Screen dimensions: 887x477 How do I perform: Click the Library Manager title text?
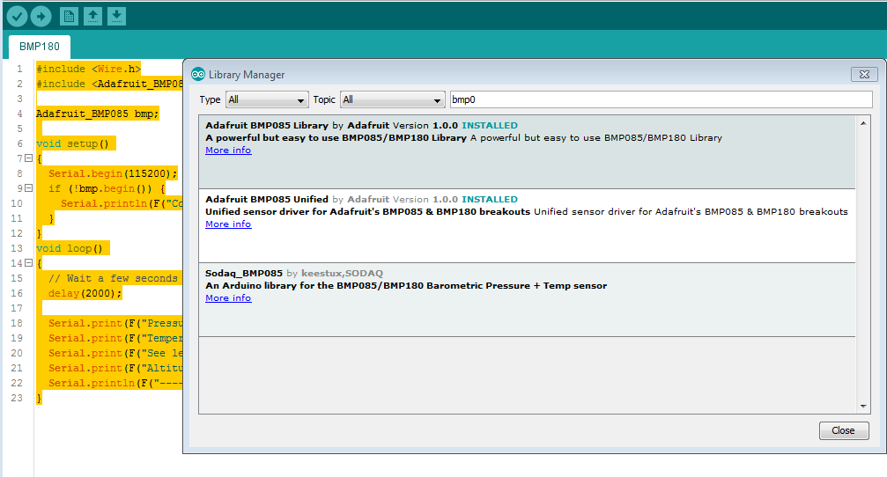pyautogui.click(x=247, y=75)
